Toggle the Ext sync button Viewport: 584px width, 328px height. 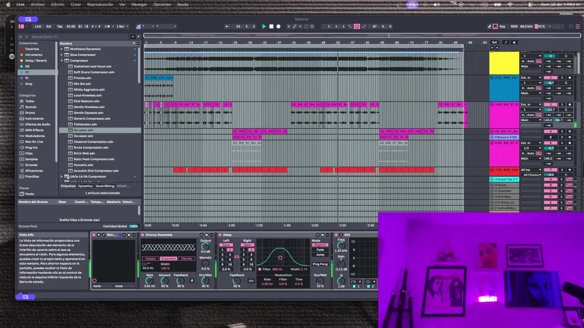(x=49, y=26)
